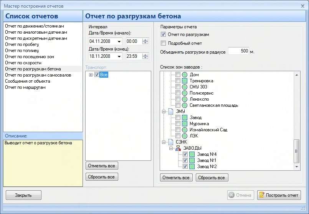
Task: Uncheck the Завод №4 checkbox
Action: [185, 154]
